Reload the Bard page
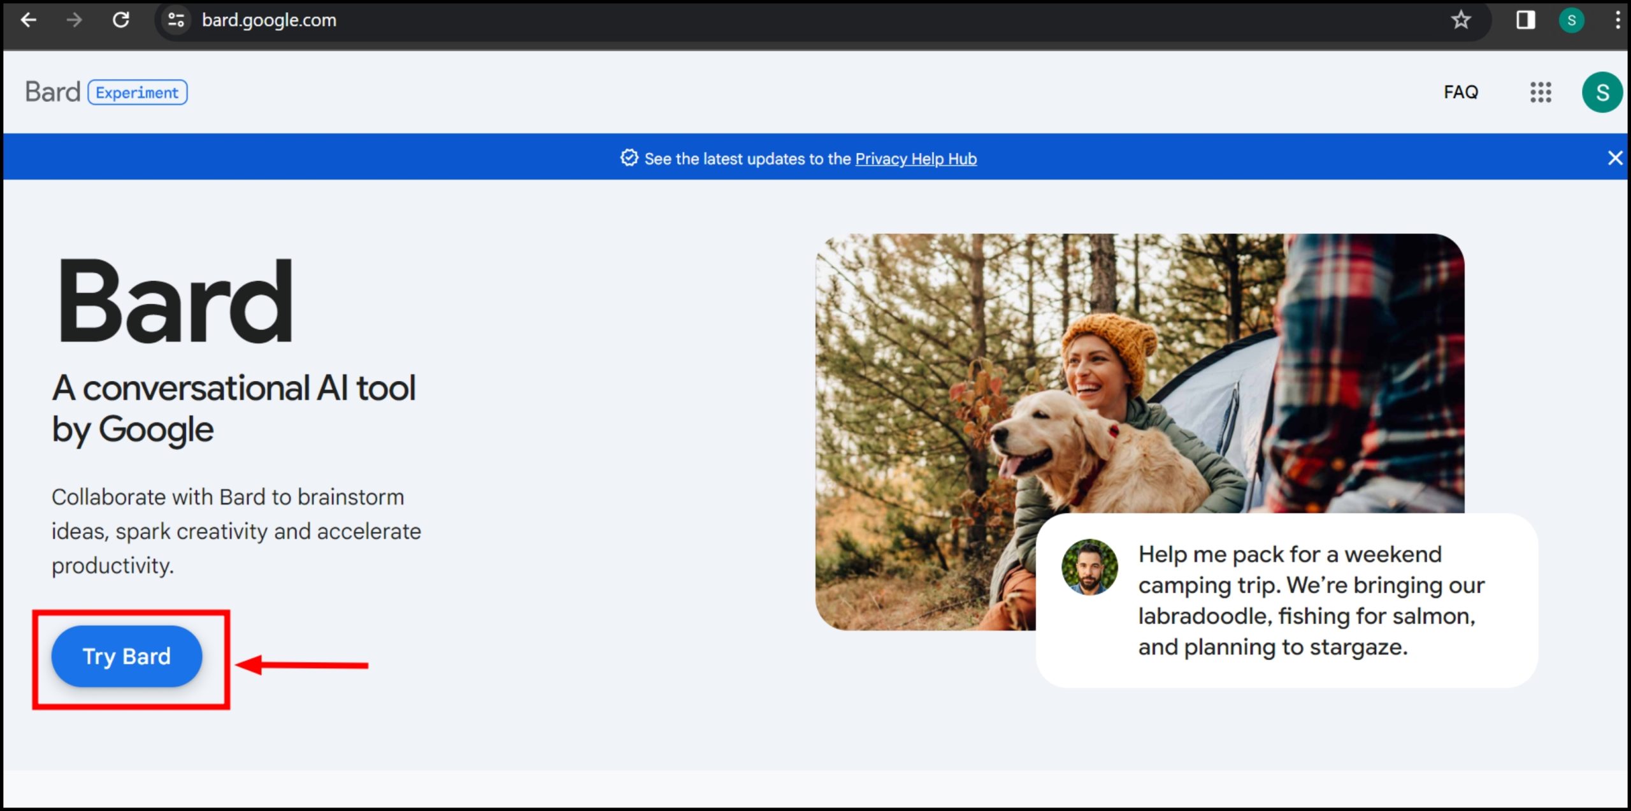This screenshot has width=1631, height=811. (x=121, y=20)
